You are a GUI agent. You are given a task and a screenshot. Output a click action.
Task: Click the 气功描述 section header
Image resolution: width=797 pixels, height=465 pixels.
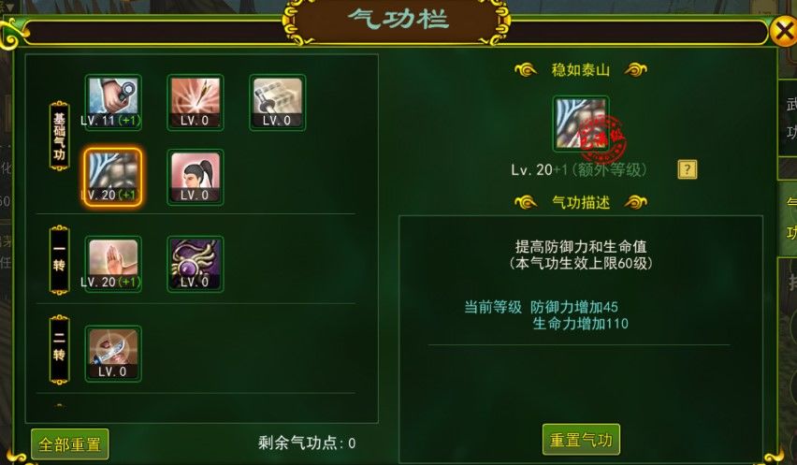pyautogui.click(x=581, y=202)
